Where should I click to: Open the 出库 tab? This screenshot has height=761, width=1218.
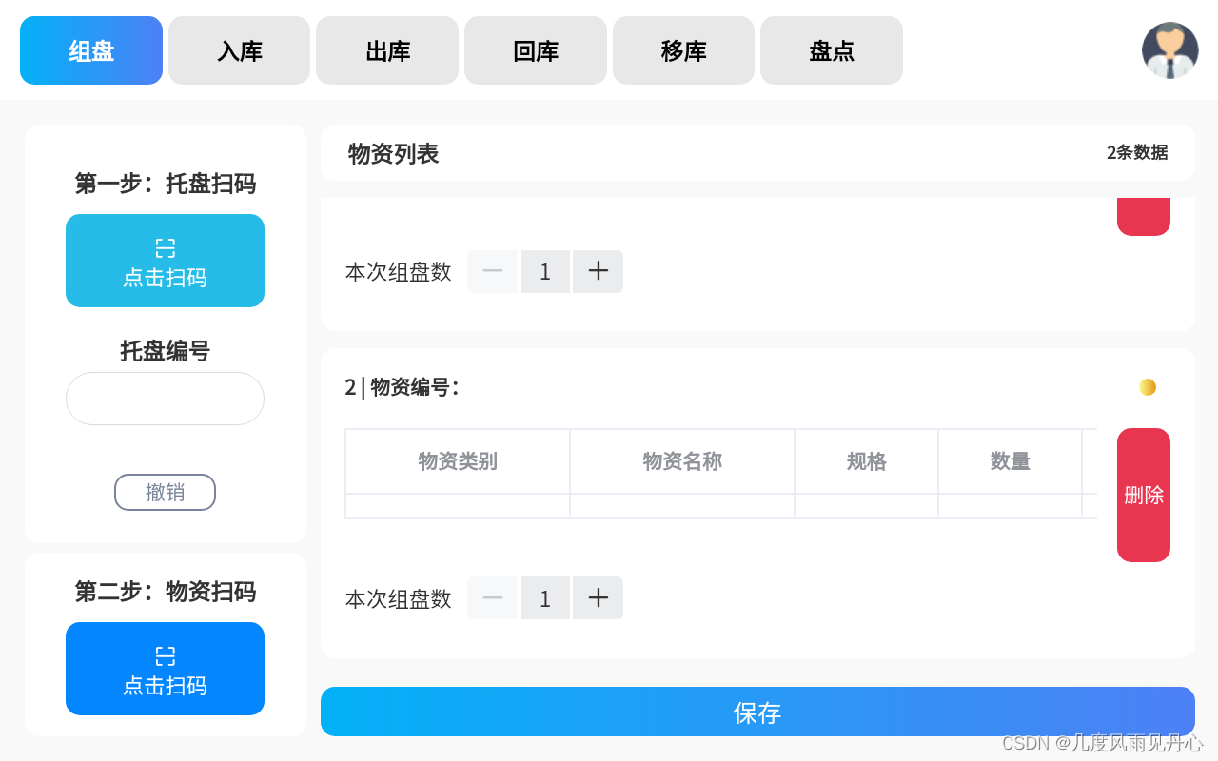tap(387, 50)
